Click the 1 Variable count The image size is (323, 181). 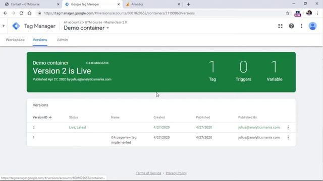[275, 71]
